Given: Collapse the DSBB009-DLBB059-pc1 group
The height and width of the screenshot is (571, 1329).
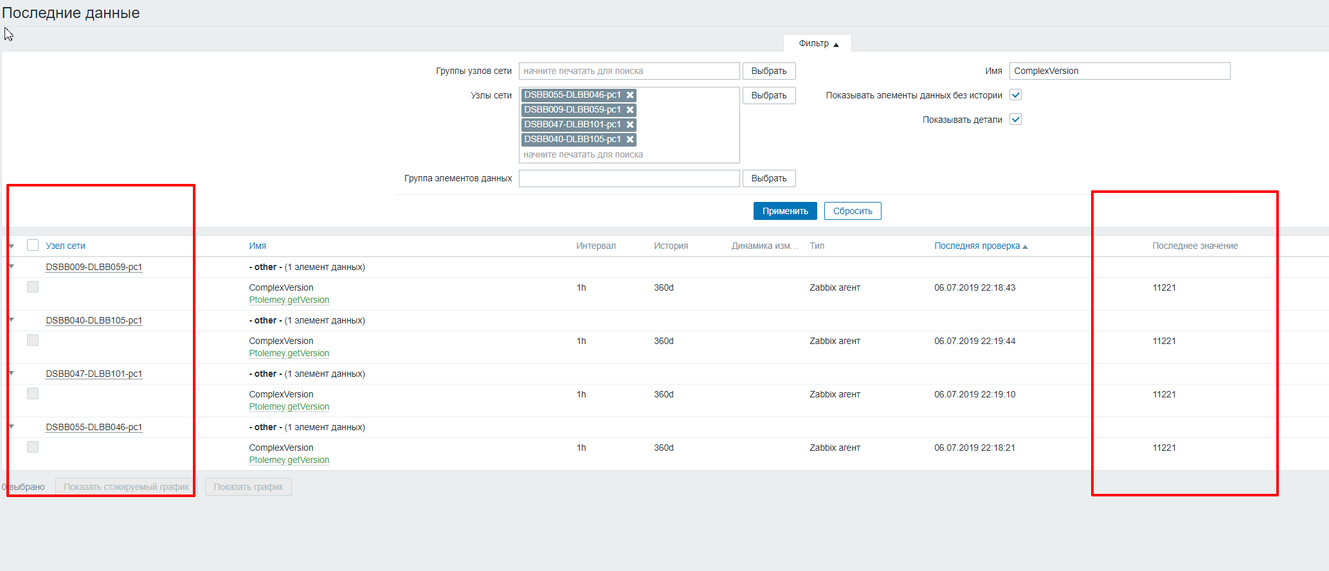Looking at the screenshot, I should pyautogui.click(x=12, y=266).
